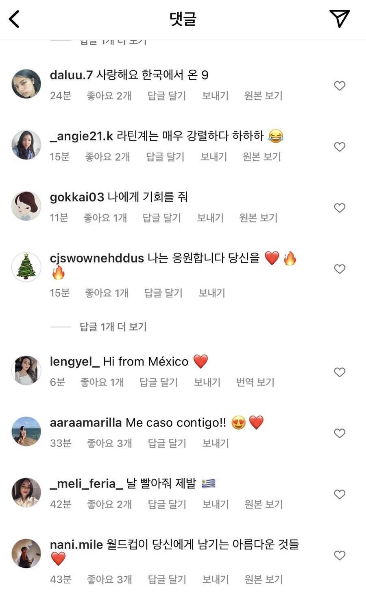Viewport: 366px width, 608px height.
Task: Open the share paper-plane icon
Action: [339, 18]
